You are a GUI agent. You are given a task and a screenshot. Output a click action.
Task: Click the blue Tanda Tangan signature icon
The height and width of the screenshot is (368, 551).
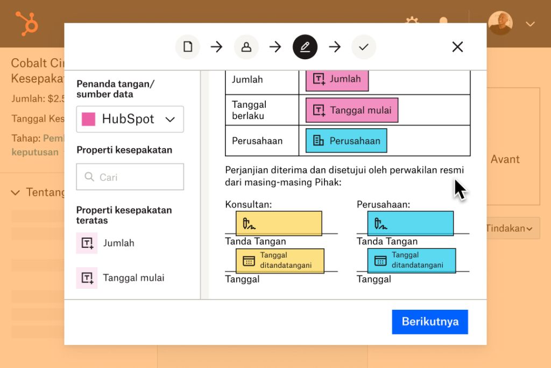pyautogui.click(x=380, y=223)
